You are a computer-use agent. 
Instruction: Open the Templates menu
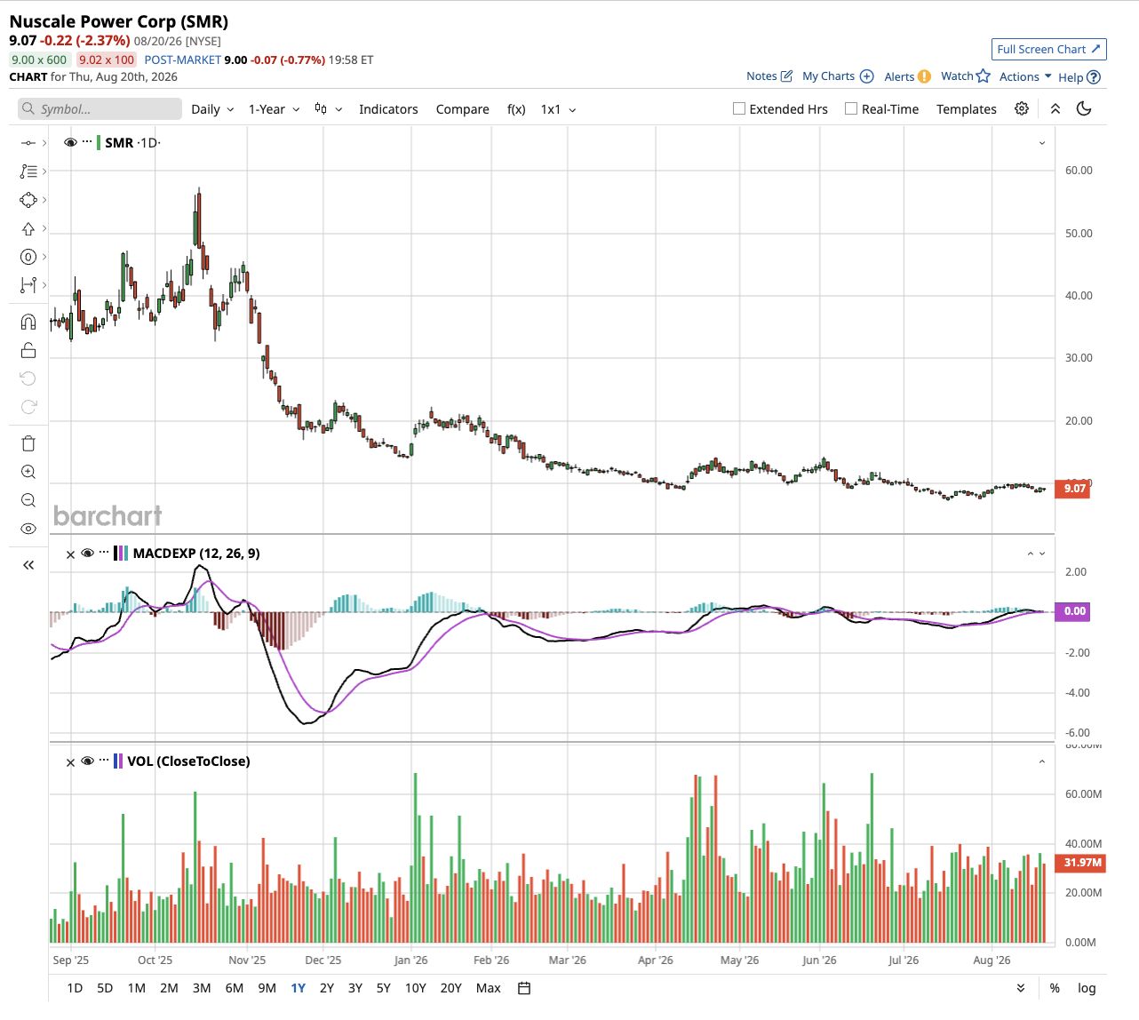[967, 109]
